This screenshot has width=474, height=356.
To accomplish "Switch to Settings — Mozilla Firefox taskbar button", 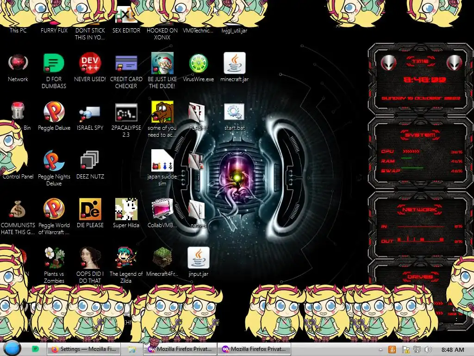I will [84, 349].
